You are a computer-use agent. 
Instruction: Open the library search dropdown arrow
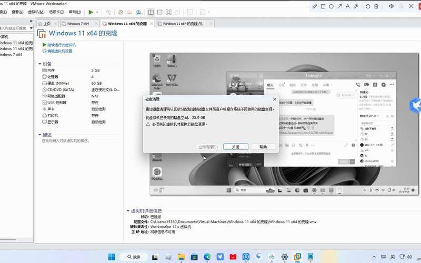31,28
